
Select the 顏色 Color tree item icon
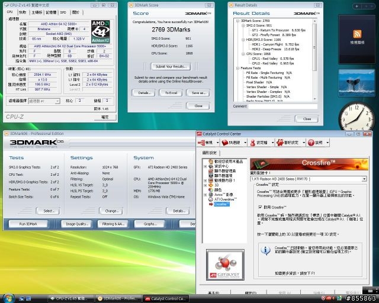pos(211,190)
